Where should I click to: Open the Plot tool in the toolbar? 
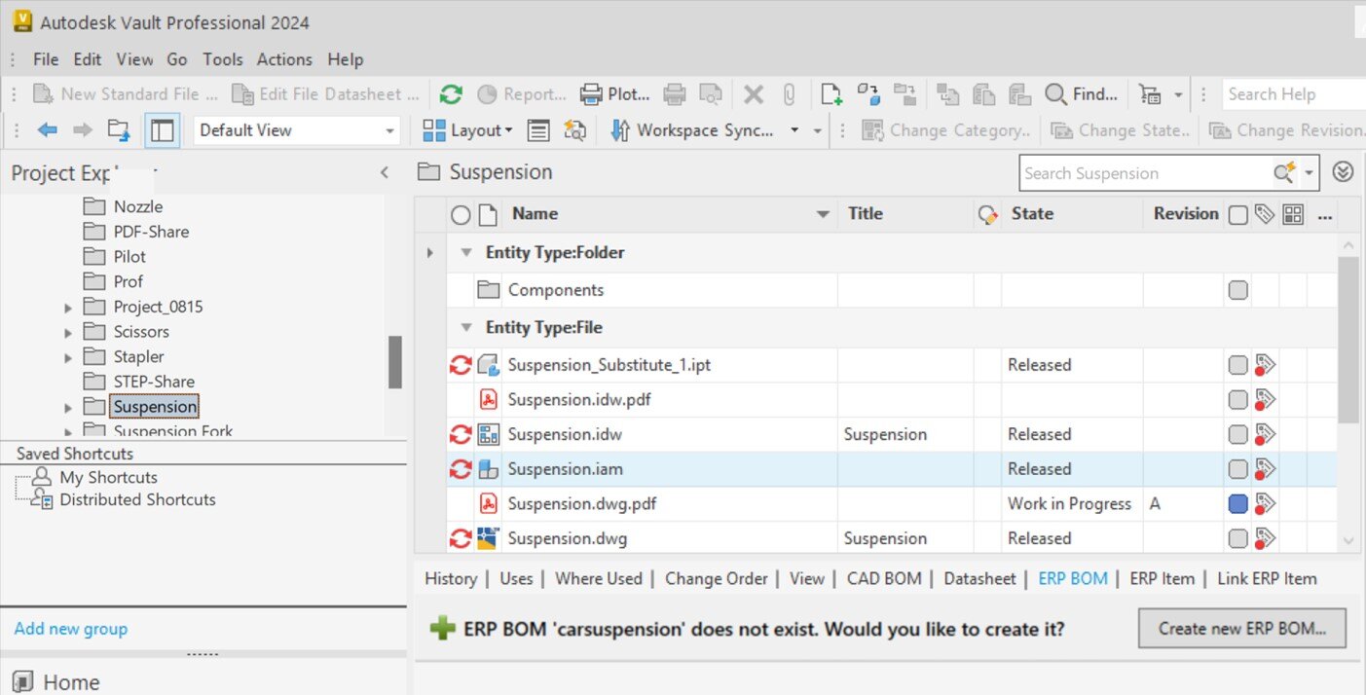[x=613, y=93]
